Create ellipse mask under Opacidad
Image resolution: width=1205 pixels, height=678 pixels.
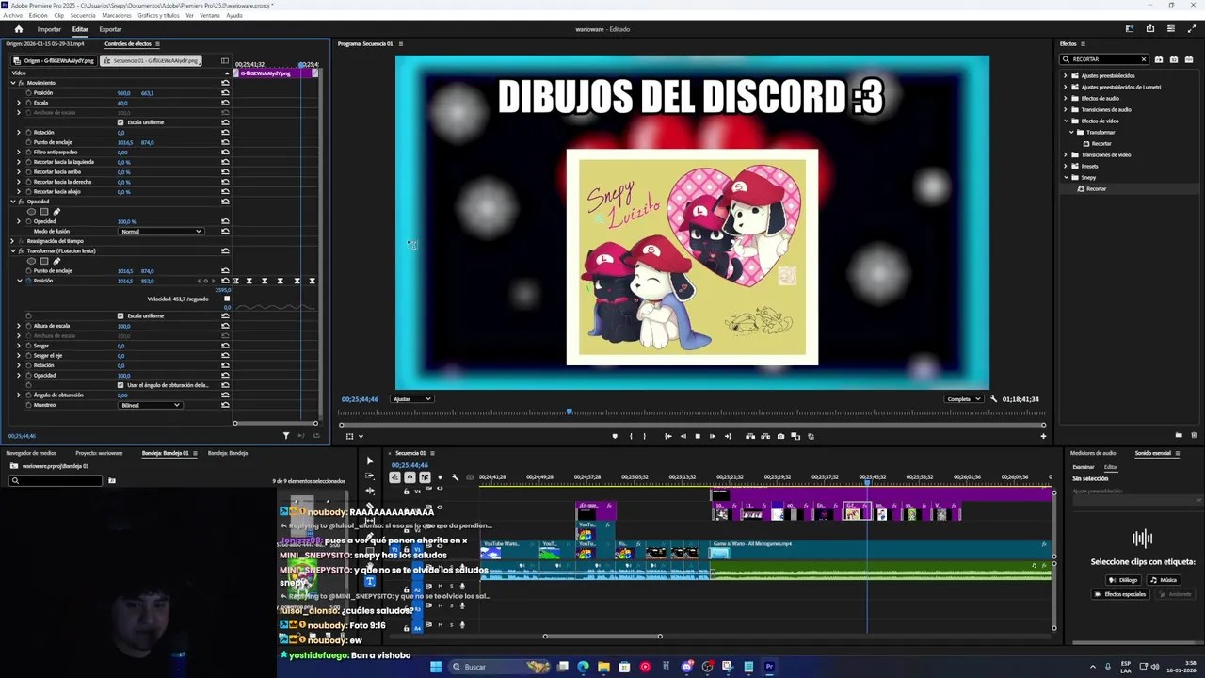click(31, 211)
